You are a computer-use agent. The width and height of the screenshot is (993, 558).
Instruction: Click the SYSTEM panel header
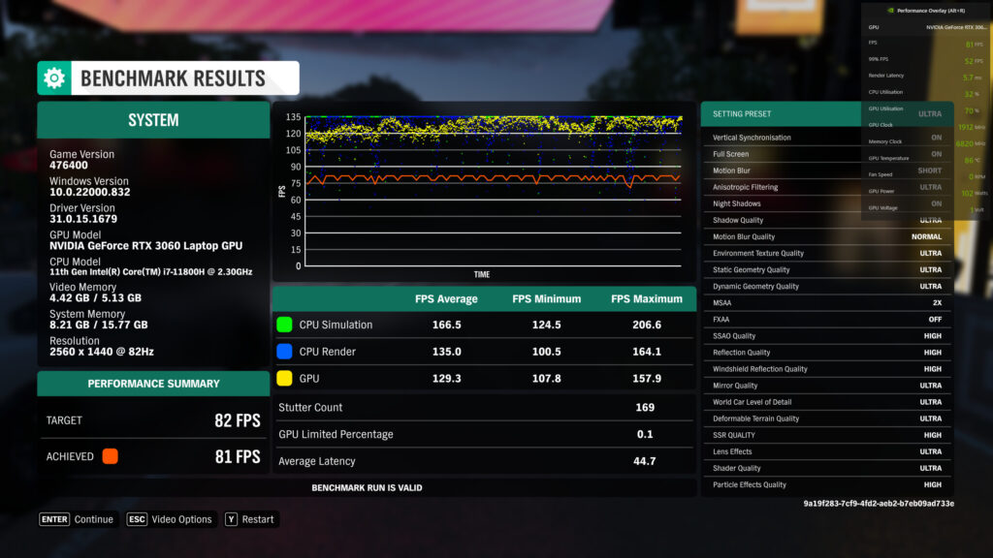coord(153,120)
